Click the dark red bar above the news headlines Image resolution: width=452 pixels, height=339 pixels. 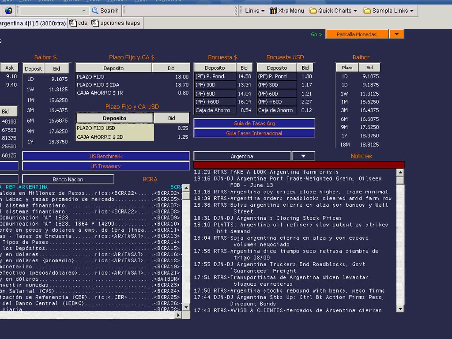(299, 165)
